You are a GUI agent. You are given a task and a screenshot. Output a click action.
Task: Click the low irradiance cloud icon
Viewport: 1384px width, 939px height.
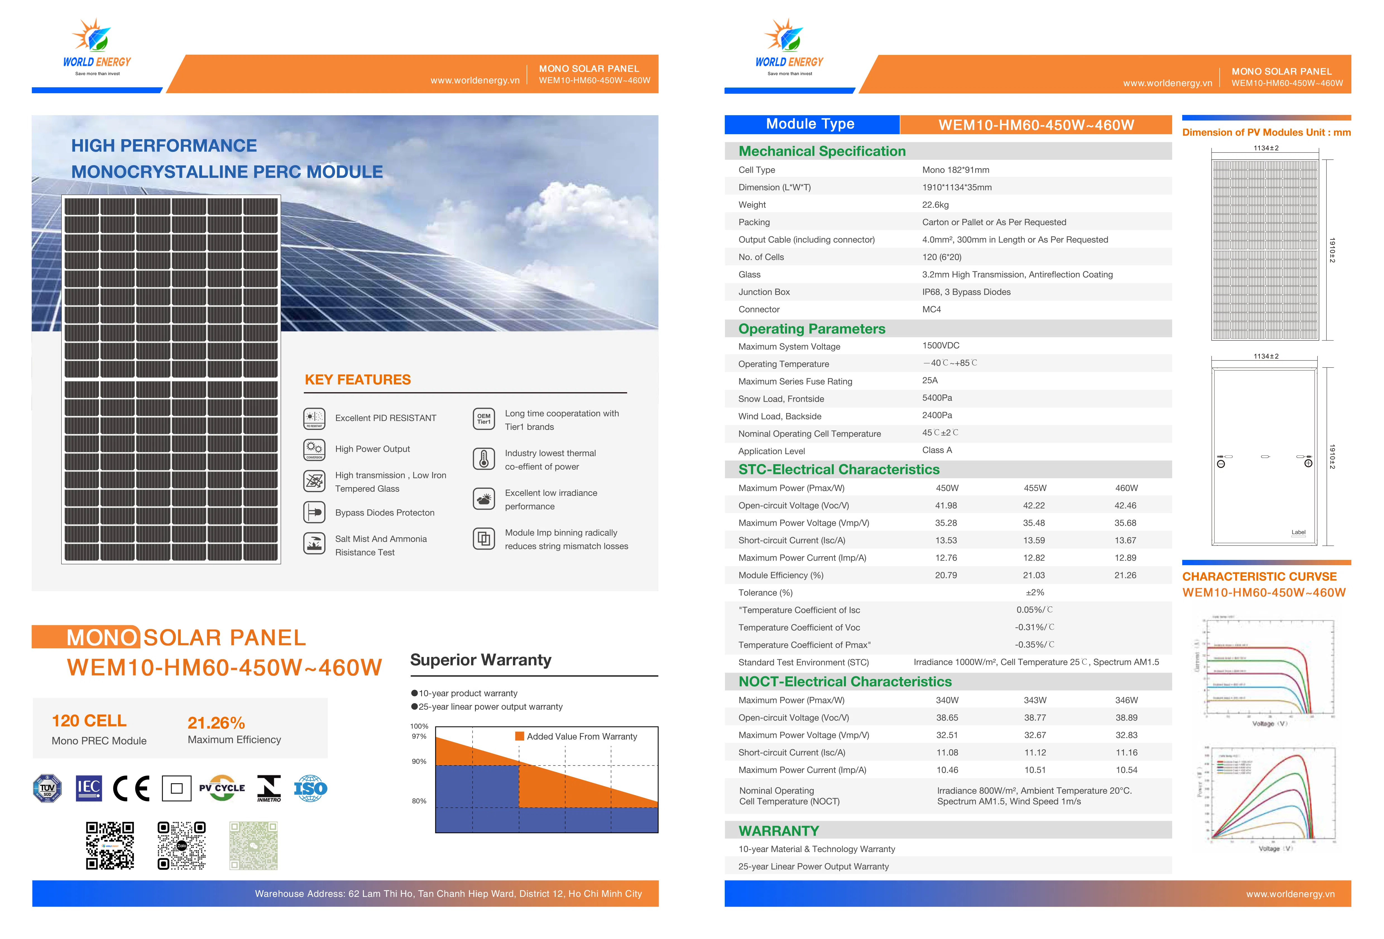[484, 499]
